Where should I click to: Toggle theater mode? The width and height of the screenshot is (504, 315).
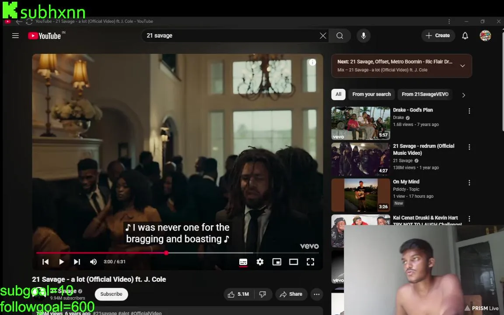(294, 262)
